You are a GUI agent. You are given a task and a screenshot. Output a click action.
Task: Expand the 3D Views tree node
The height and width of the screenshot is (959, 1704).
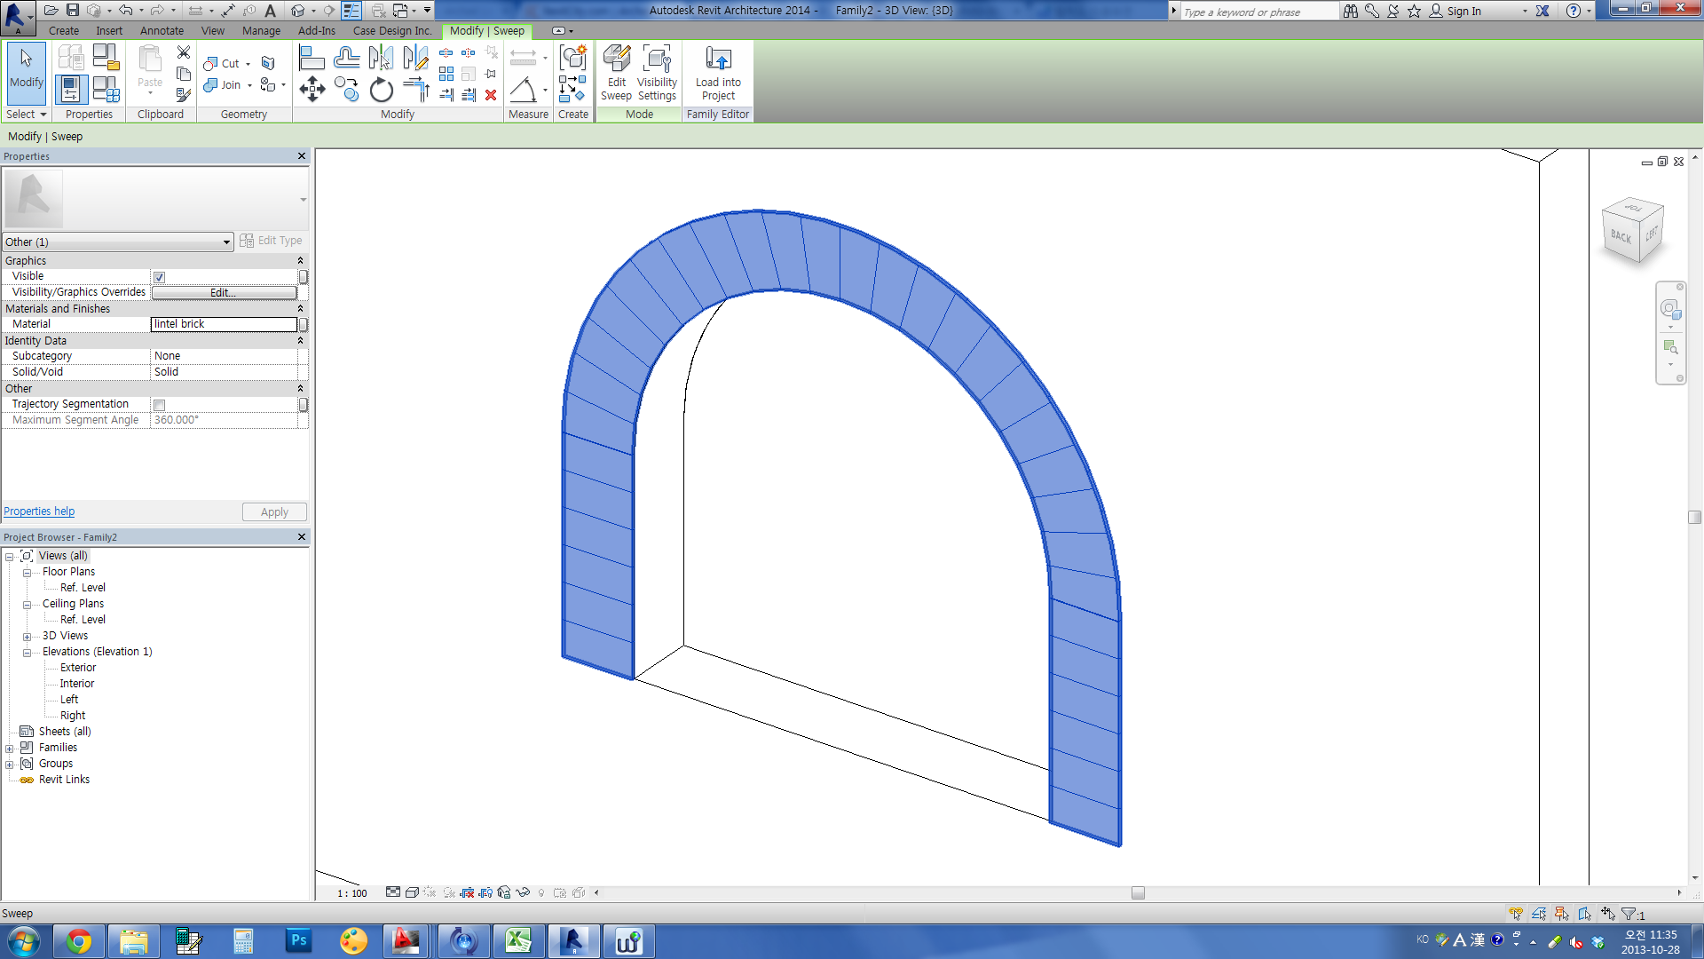(27, 637)
